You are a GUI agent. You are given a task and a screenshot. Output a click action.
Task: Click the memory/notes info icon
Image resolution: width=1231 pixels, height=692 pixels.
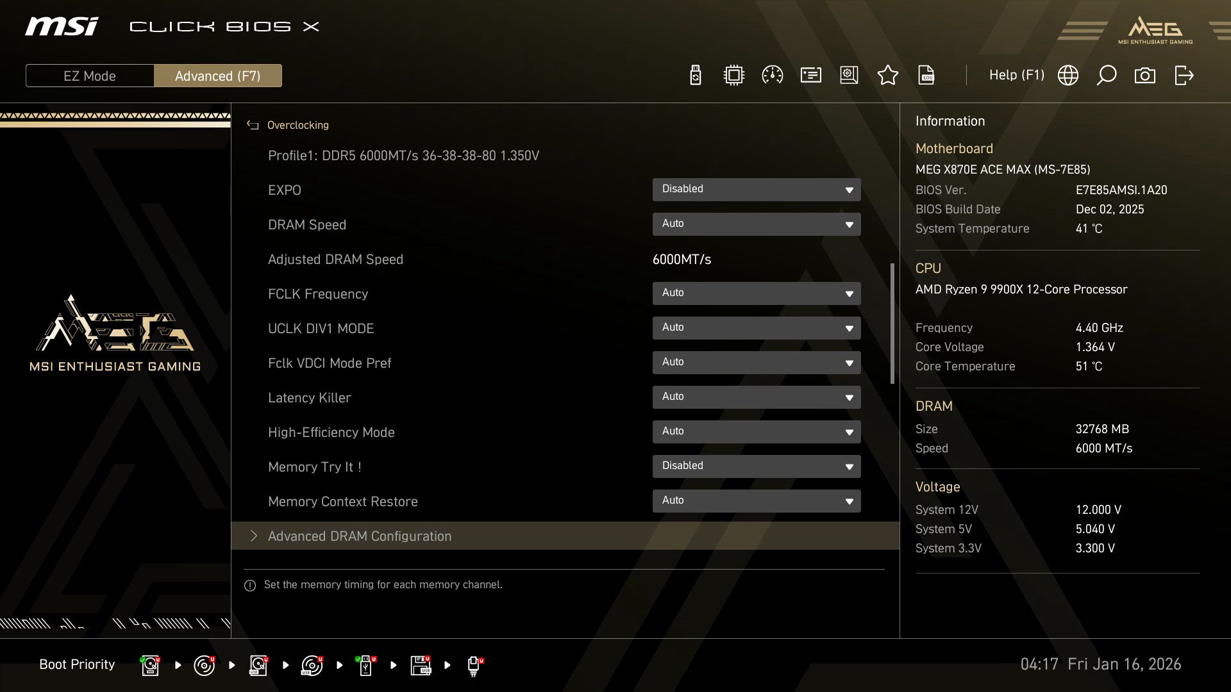810,75
